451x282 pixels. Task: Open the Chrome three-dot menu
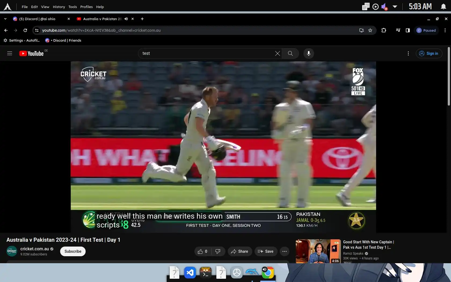[x=445, y=30]
